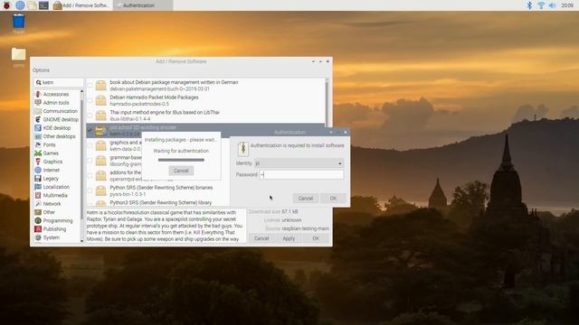Tick the Python SRS binaries checkbox
Image resolution: width=579 pixels, height=325 pixels.
point(90,190)
